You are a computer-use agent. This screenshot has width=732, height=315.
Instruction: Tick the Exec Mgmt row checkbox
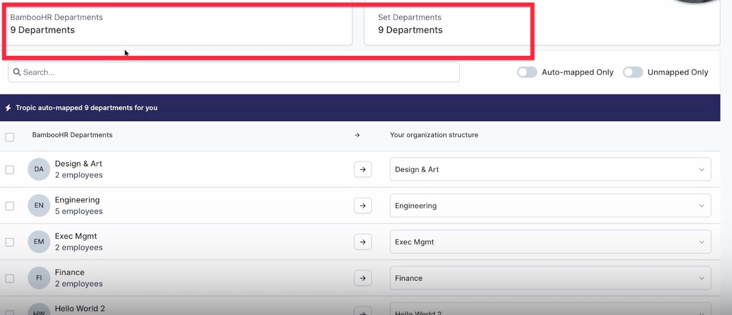10,242
